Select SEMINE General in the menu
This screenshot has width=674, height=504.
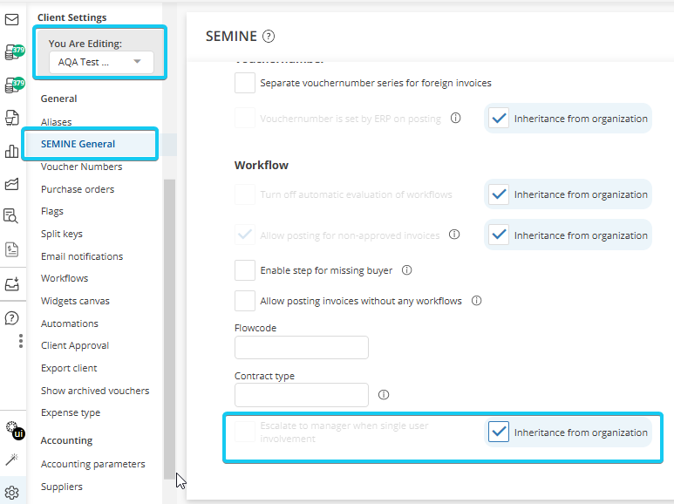click(x=78, y=144)
